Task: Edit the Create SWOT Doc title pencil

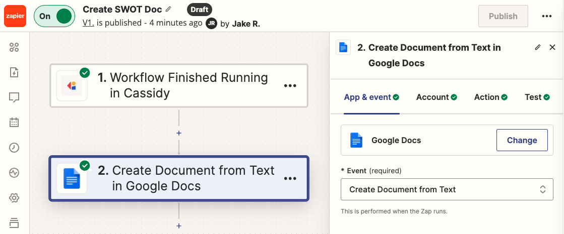Action: click(x=169, y=9)
